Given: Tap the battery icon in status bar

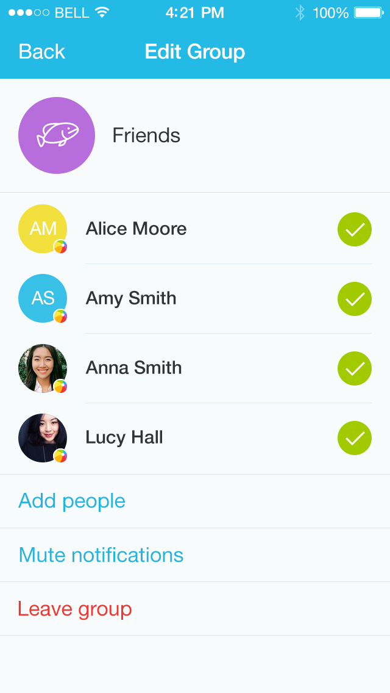Looking at the screenshot, I should coord(368,13).
